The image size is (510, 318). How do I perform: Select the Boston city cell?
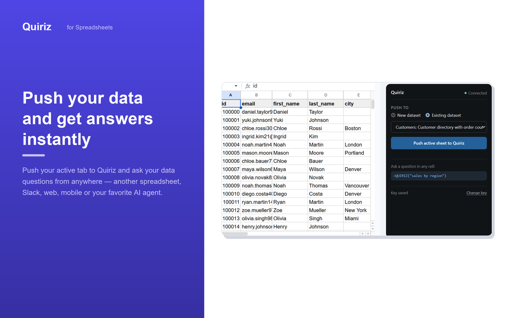coord(357,128)
